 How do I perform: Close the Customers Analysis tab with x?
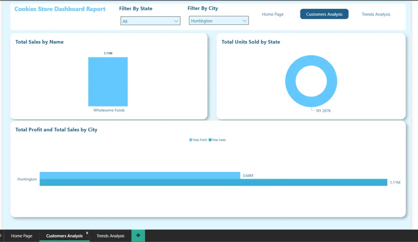pyautogui.click(x=87, y=233)
